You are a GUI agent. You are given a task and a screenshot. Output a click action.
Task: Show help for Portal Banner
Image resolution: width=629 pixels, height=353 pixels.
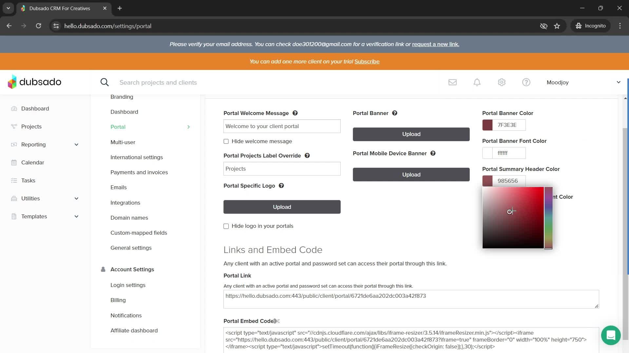[x=394, y=113]
